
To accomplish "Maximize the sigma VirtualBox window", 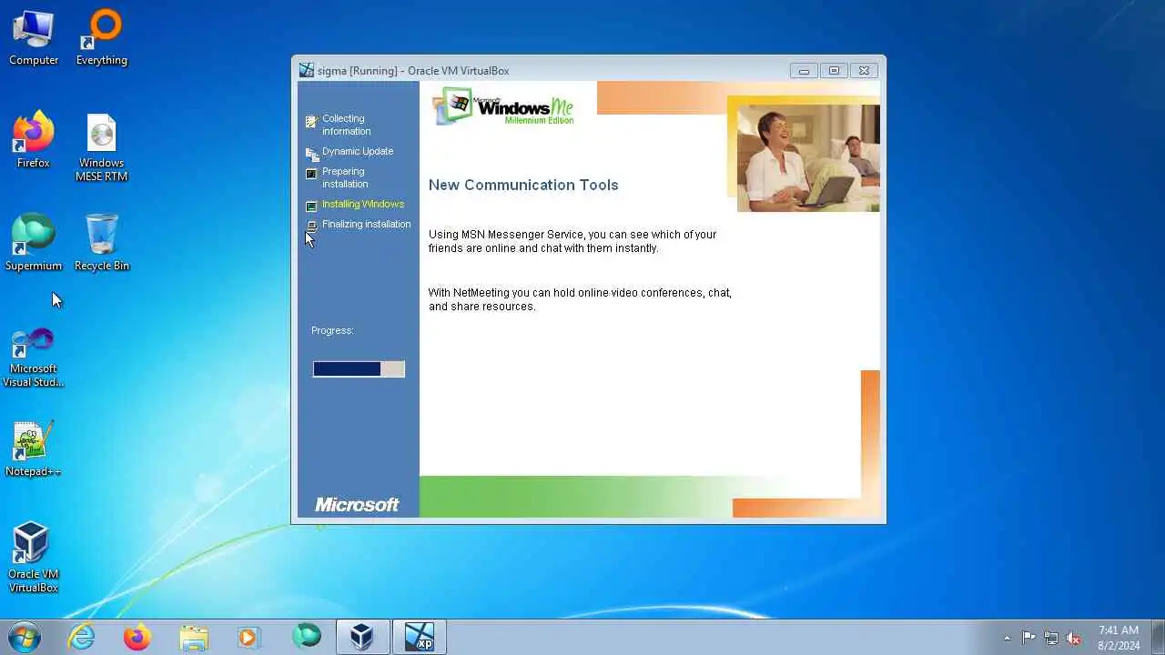I will (x=834, y=70).
